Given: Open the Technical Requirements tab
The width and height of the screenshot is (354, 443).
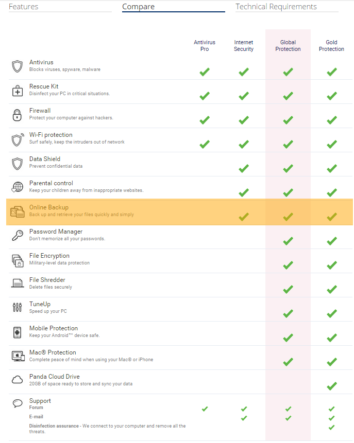Looking at the screenshot, I should pyautogui.click(x=276, y=7).
